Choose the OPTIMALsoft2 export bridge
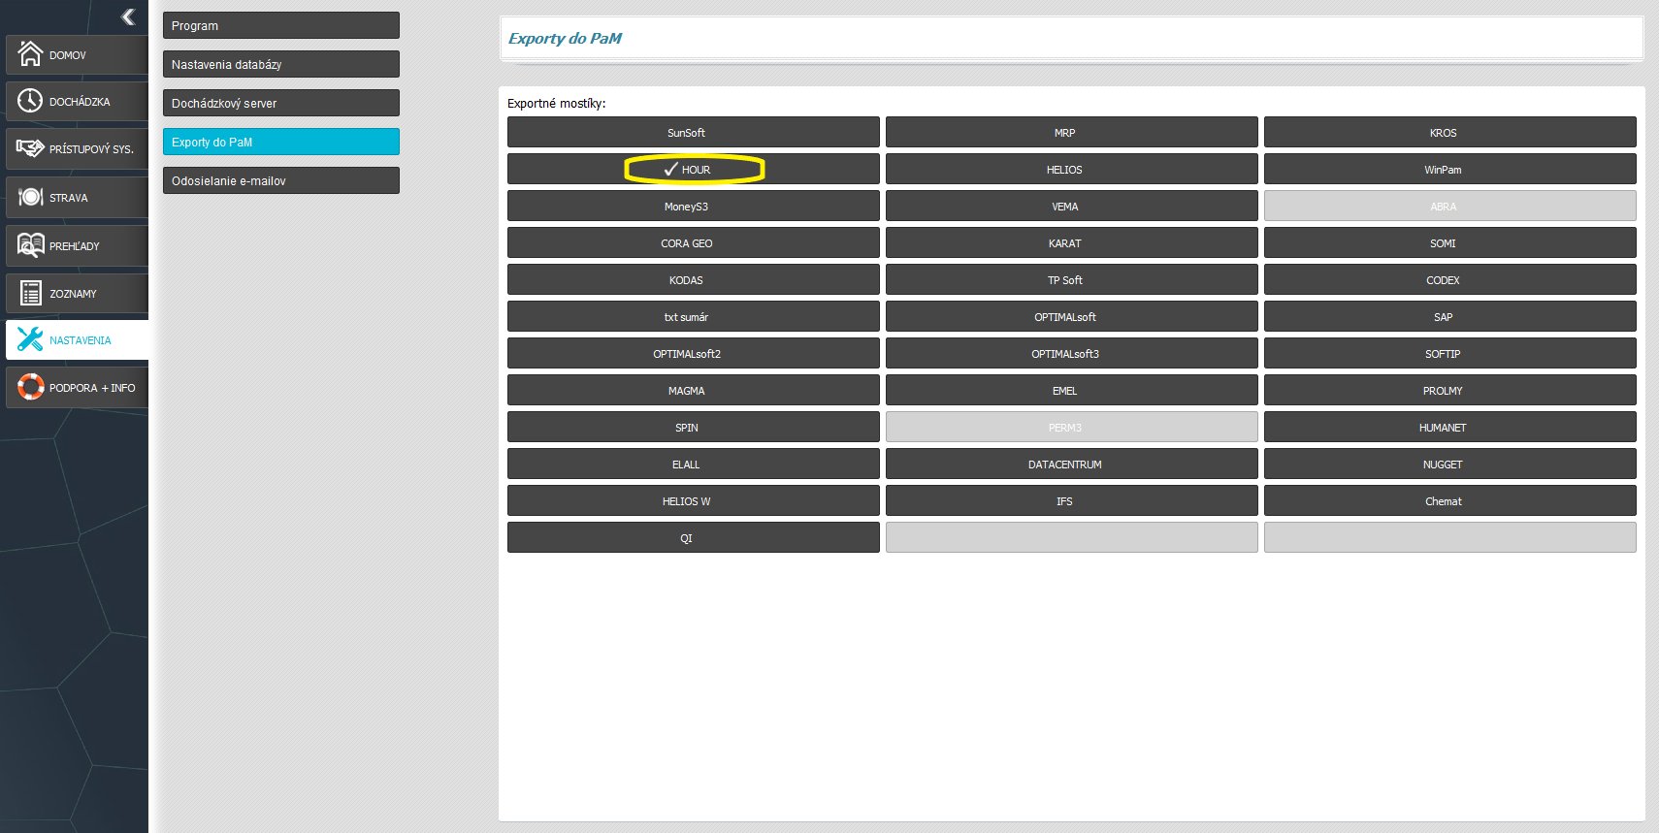This screenshot has height=833, width=1659. pos(694,353)
